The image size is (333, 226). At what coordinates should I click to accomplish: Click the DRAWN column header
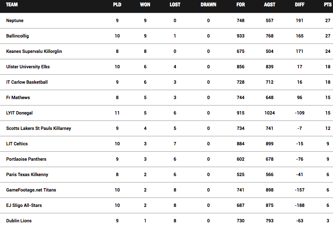[x=208, y=5]
